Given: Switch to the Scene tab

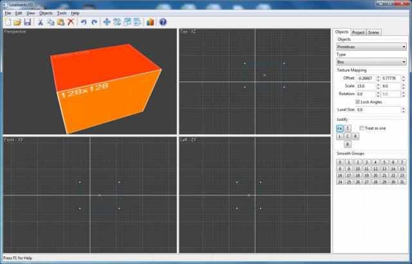Looking at the screenshot, I should [373, 32].
